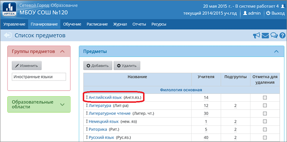Image resolution: width=287 pixels, height=142 pixels.
Task: Open the Немецкий язык subject link
Action: coord(104,122)
